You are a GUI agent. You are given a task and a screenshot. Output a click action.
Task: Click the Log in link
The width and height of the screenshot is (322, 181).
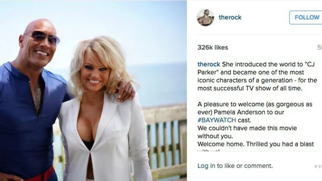click(x=206, y=166)
